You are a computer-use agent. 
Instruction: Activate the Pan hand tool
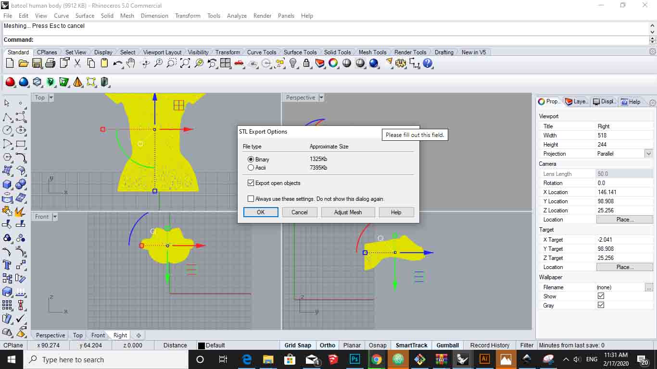(130, 63)
